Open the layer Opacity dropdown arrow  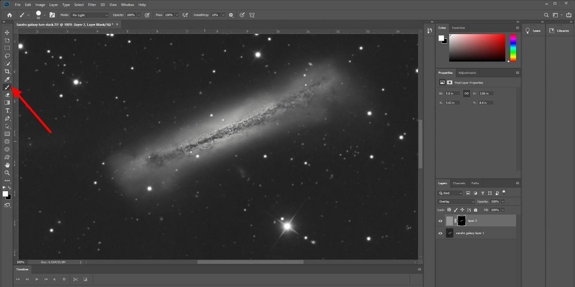click(502, 202)
